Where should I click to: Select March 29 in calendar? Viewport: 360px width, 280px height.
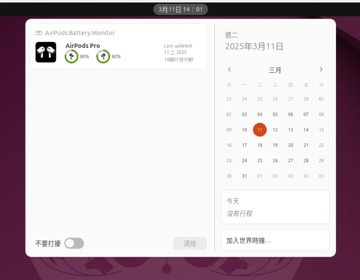pos(321,161)
